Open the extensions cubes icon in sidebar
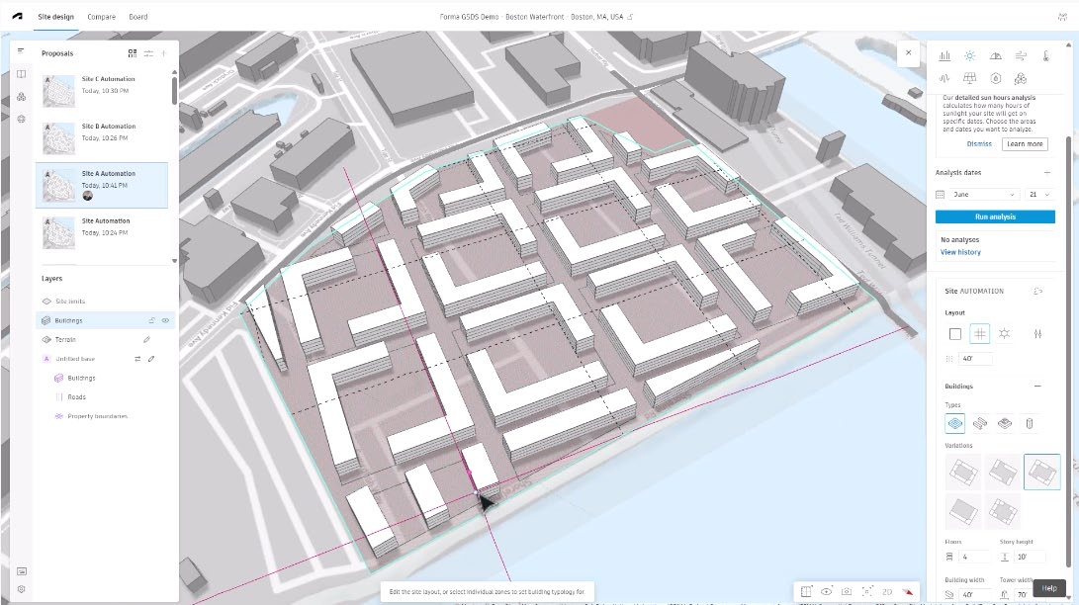 click(x=22, y=97)
